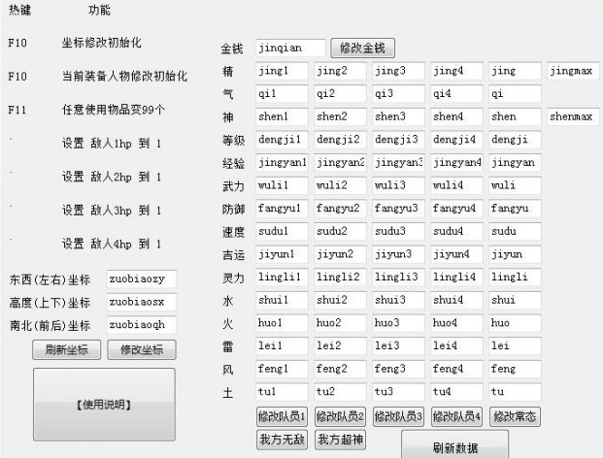Focus the zuobiaoqh coordinate field
Image resolution: width=603 pixels, height=458 pixels.
pos(142,325)
